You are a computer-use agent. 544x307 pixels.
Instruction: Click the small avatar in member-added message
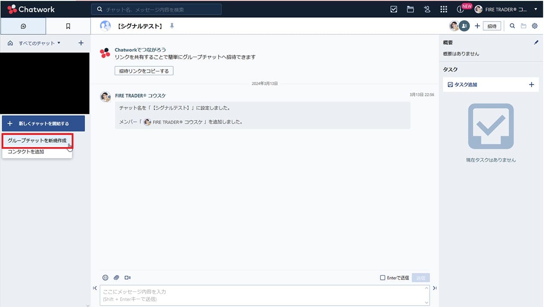coord(147,122)
